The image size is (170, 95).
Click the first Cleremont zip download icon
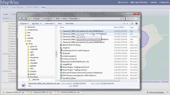[x=3, y=92]
